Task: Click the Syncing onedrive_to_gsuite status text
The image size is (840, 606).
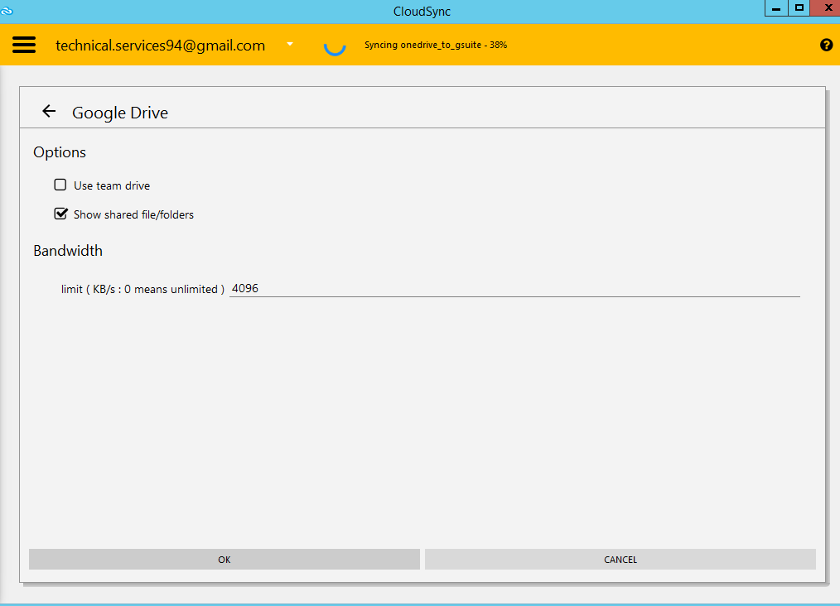Action: pyautogui.click(x=436, y=45)
